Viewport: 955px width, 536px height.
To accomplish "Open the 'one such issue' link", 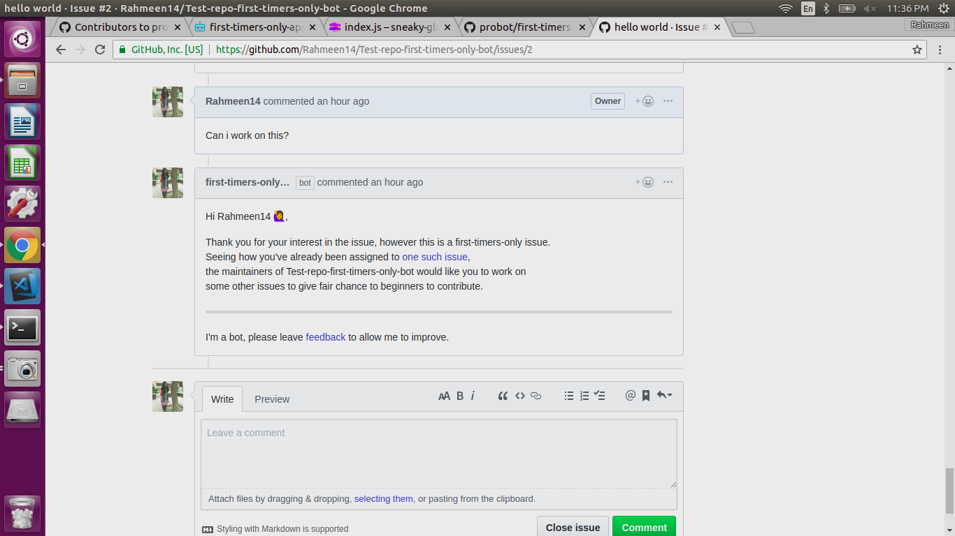I will coord(435,257).
